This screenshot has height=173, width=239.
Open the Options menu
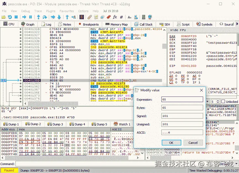point(83,11)
